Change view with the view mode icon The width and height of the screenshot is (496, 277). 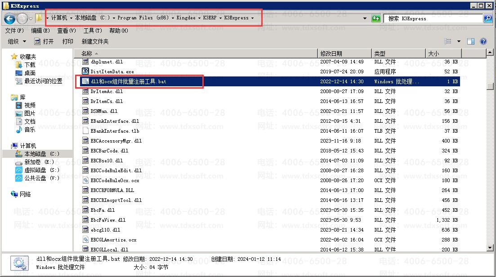click(448, 41)
